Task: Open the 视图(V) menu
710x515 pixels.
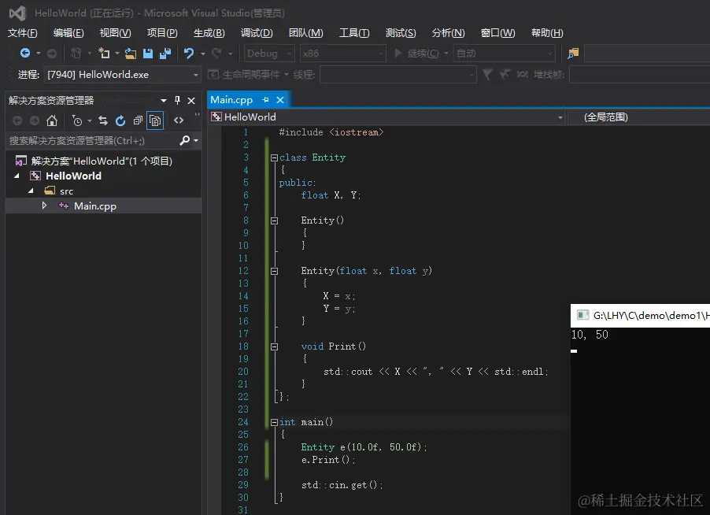Action: click(x=115, y=32)
